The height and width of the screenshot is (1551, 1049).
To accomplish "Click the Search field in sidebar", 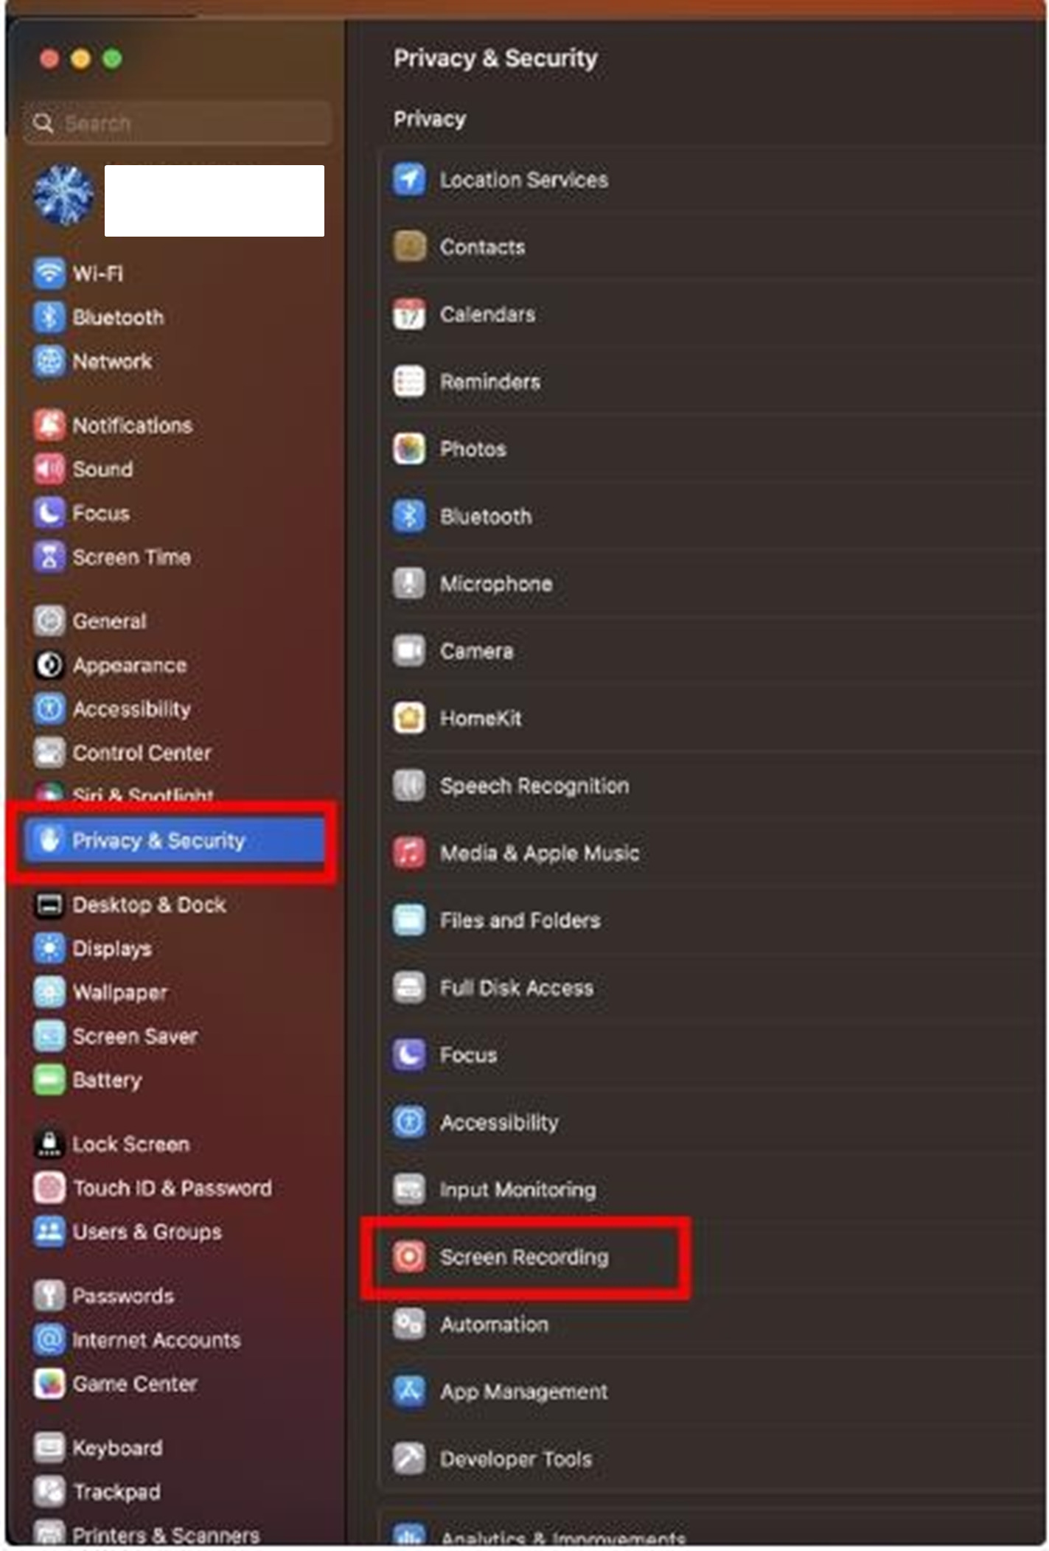I will [x=178, y=123].
